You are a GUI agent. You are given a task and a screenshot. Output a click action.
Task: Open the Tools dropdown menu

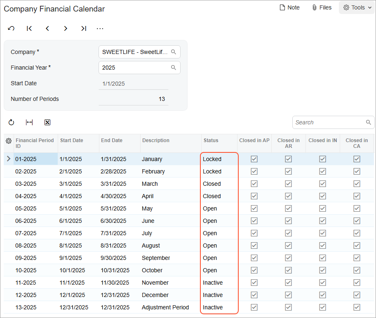click(357, 7)
